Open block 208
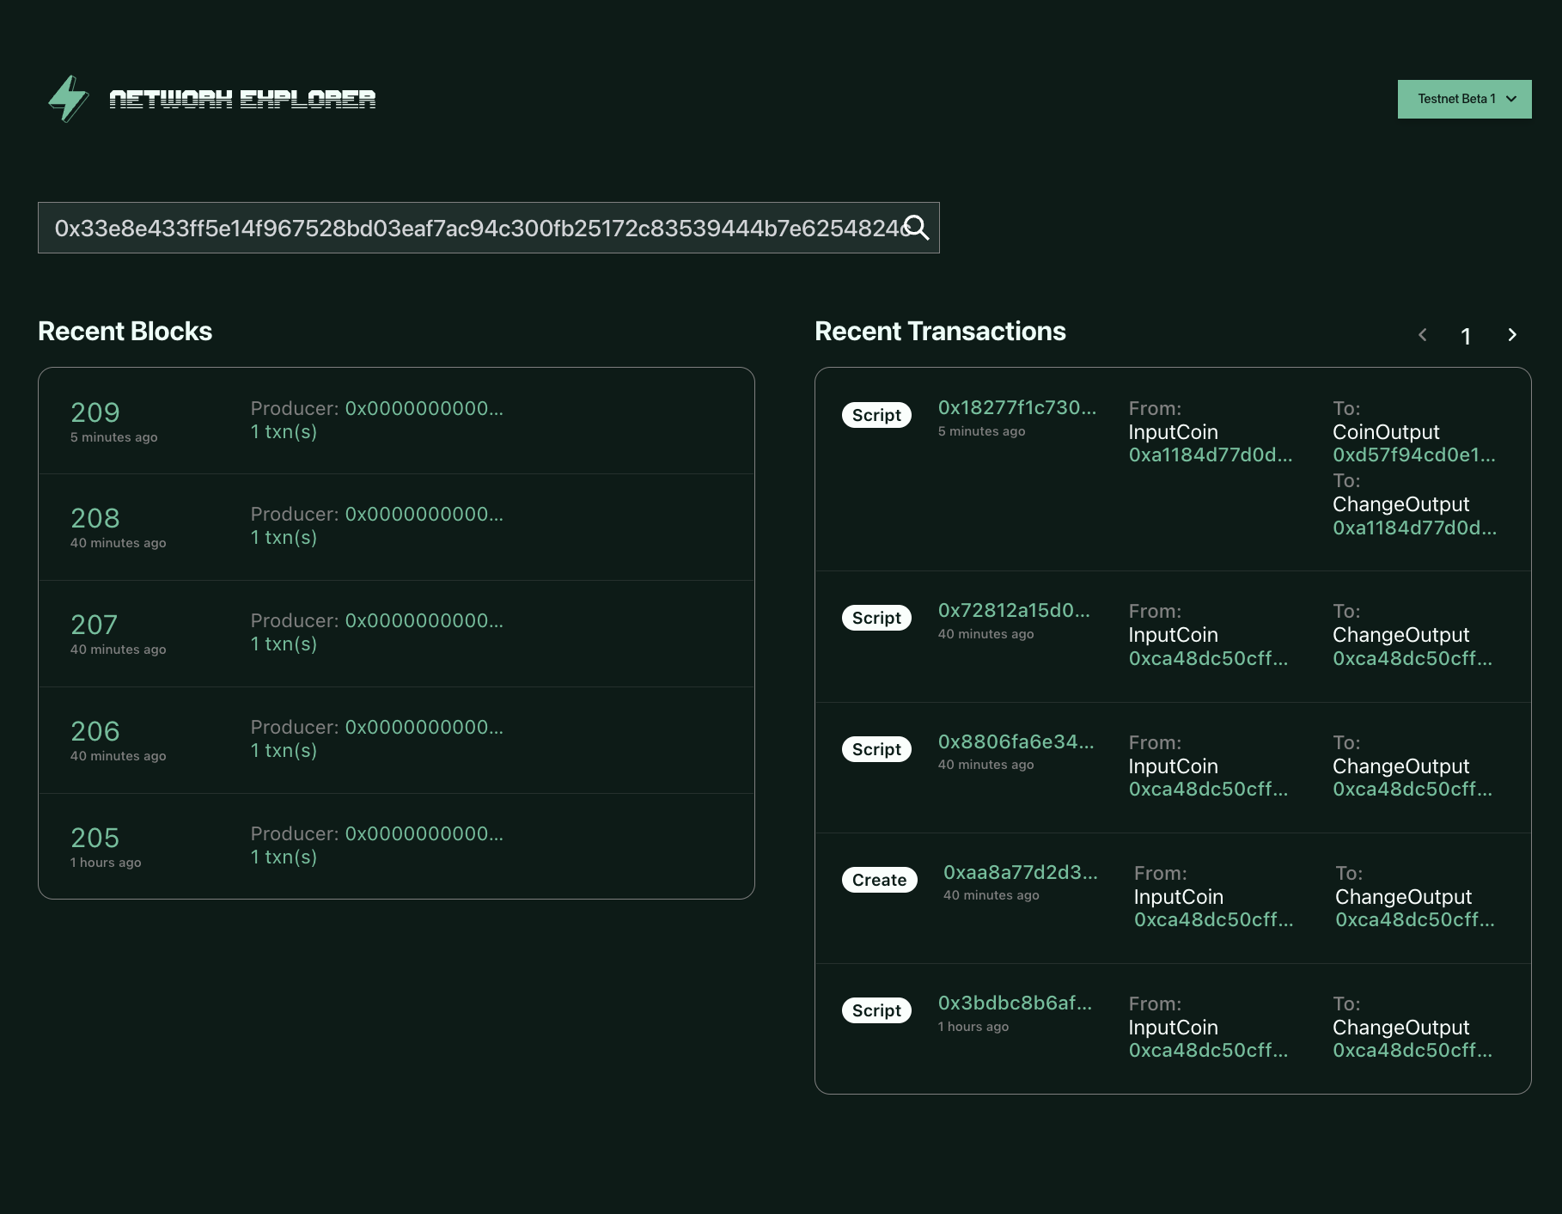Viewport: 1562px width, 1214px height. (95, 519)
